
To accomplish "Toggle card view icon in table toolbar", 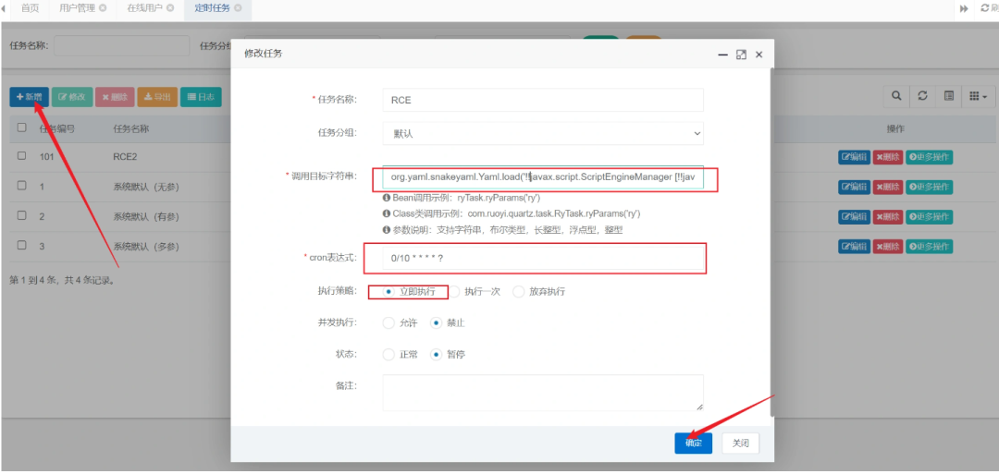I will [x=948, y=96].
